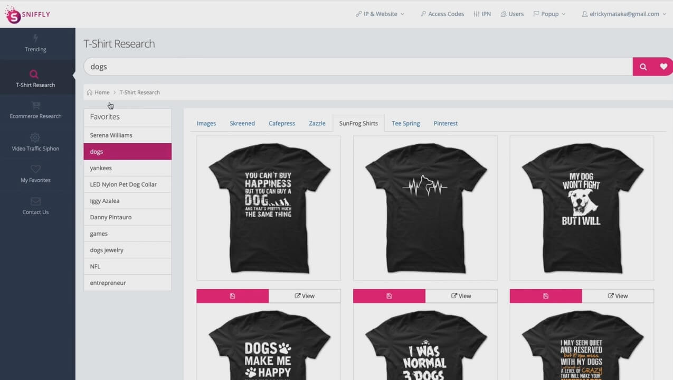Select dogs jewelry favorite
This screenshot has width=673, height=380.
[x=127, y=250]
